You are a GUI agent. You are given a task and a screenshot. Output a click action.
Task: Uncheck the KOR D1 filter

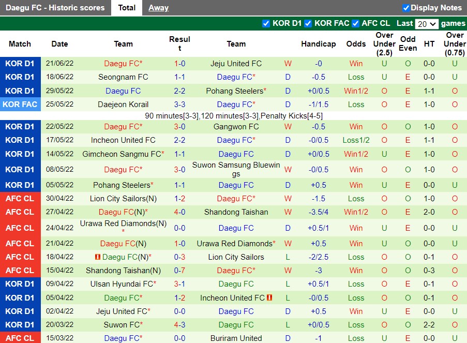(266, 23)
